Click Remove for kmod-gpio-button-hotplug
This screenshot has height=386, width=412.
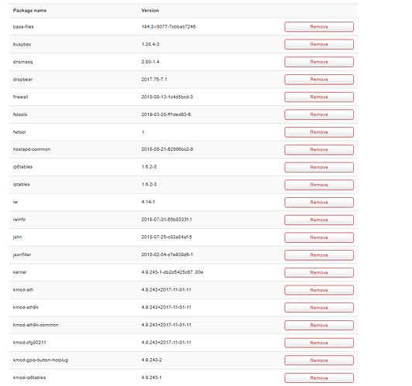319,360
